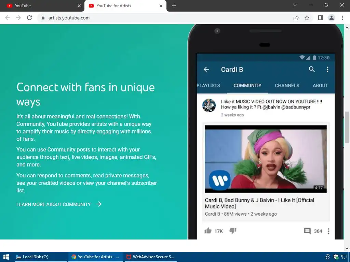Click the Windows Security shield tray icon
The width and height of the screenshot is (350, 262).
(x=336, y=257)
